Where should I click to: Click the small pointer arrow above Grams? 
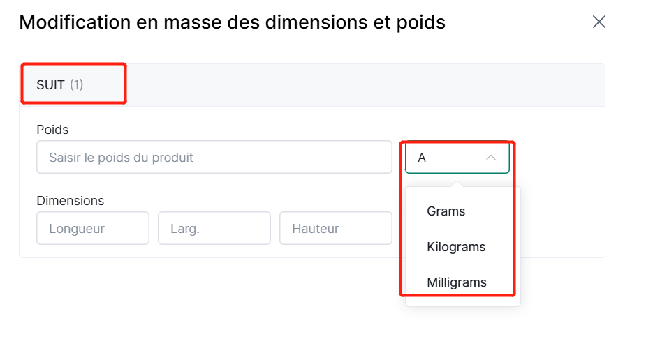point(457,184)
